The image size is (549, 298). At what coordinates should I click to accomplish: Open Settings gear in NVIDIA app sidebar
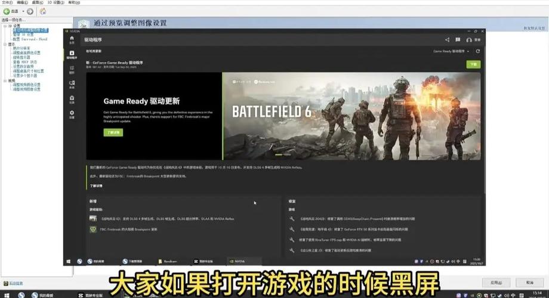point(72,114)
